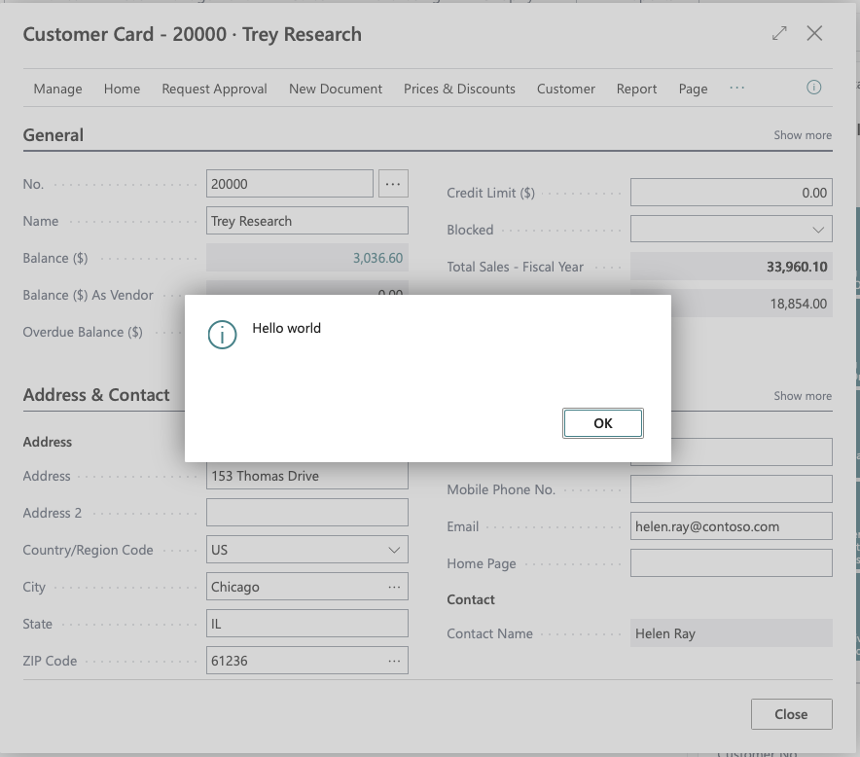Screen dimensions: 860x757
Task: Open the New Document menu
Action: point(336,89)
